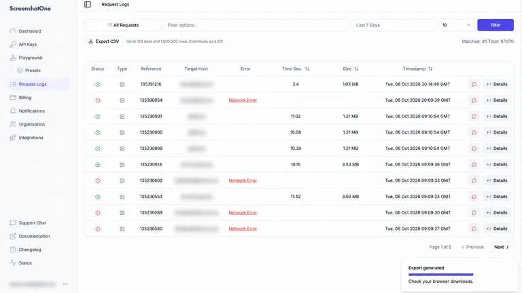Image resolution: width=522 pixels, height=293 pixels.
Task: Click the error status icon for 135390054
Action: 98,100
